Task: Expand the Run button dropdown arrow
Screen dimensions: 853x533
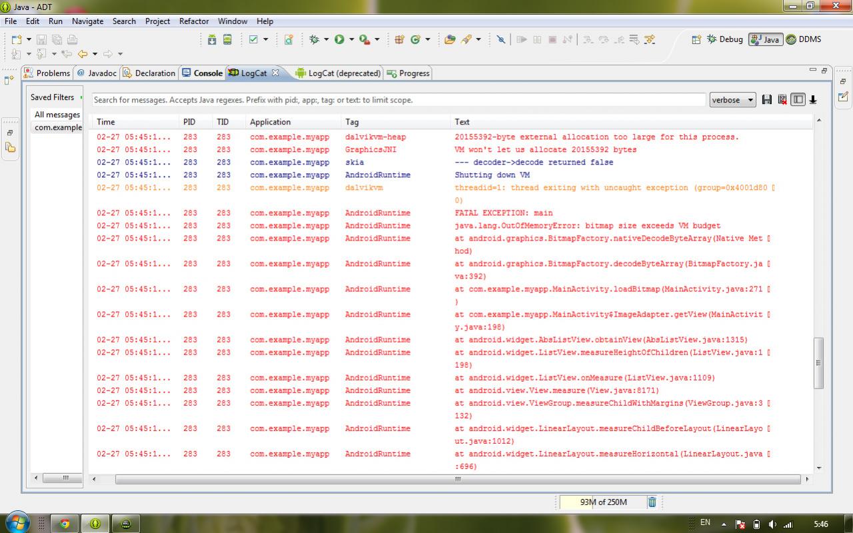Action: (351, 39)
